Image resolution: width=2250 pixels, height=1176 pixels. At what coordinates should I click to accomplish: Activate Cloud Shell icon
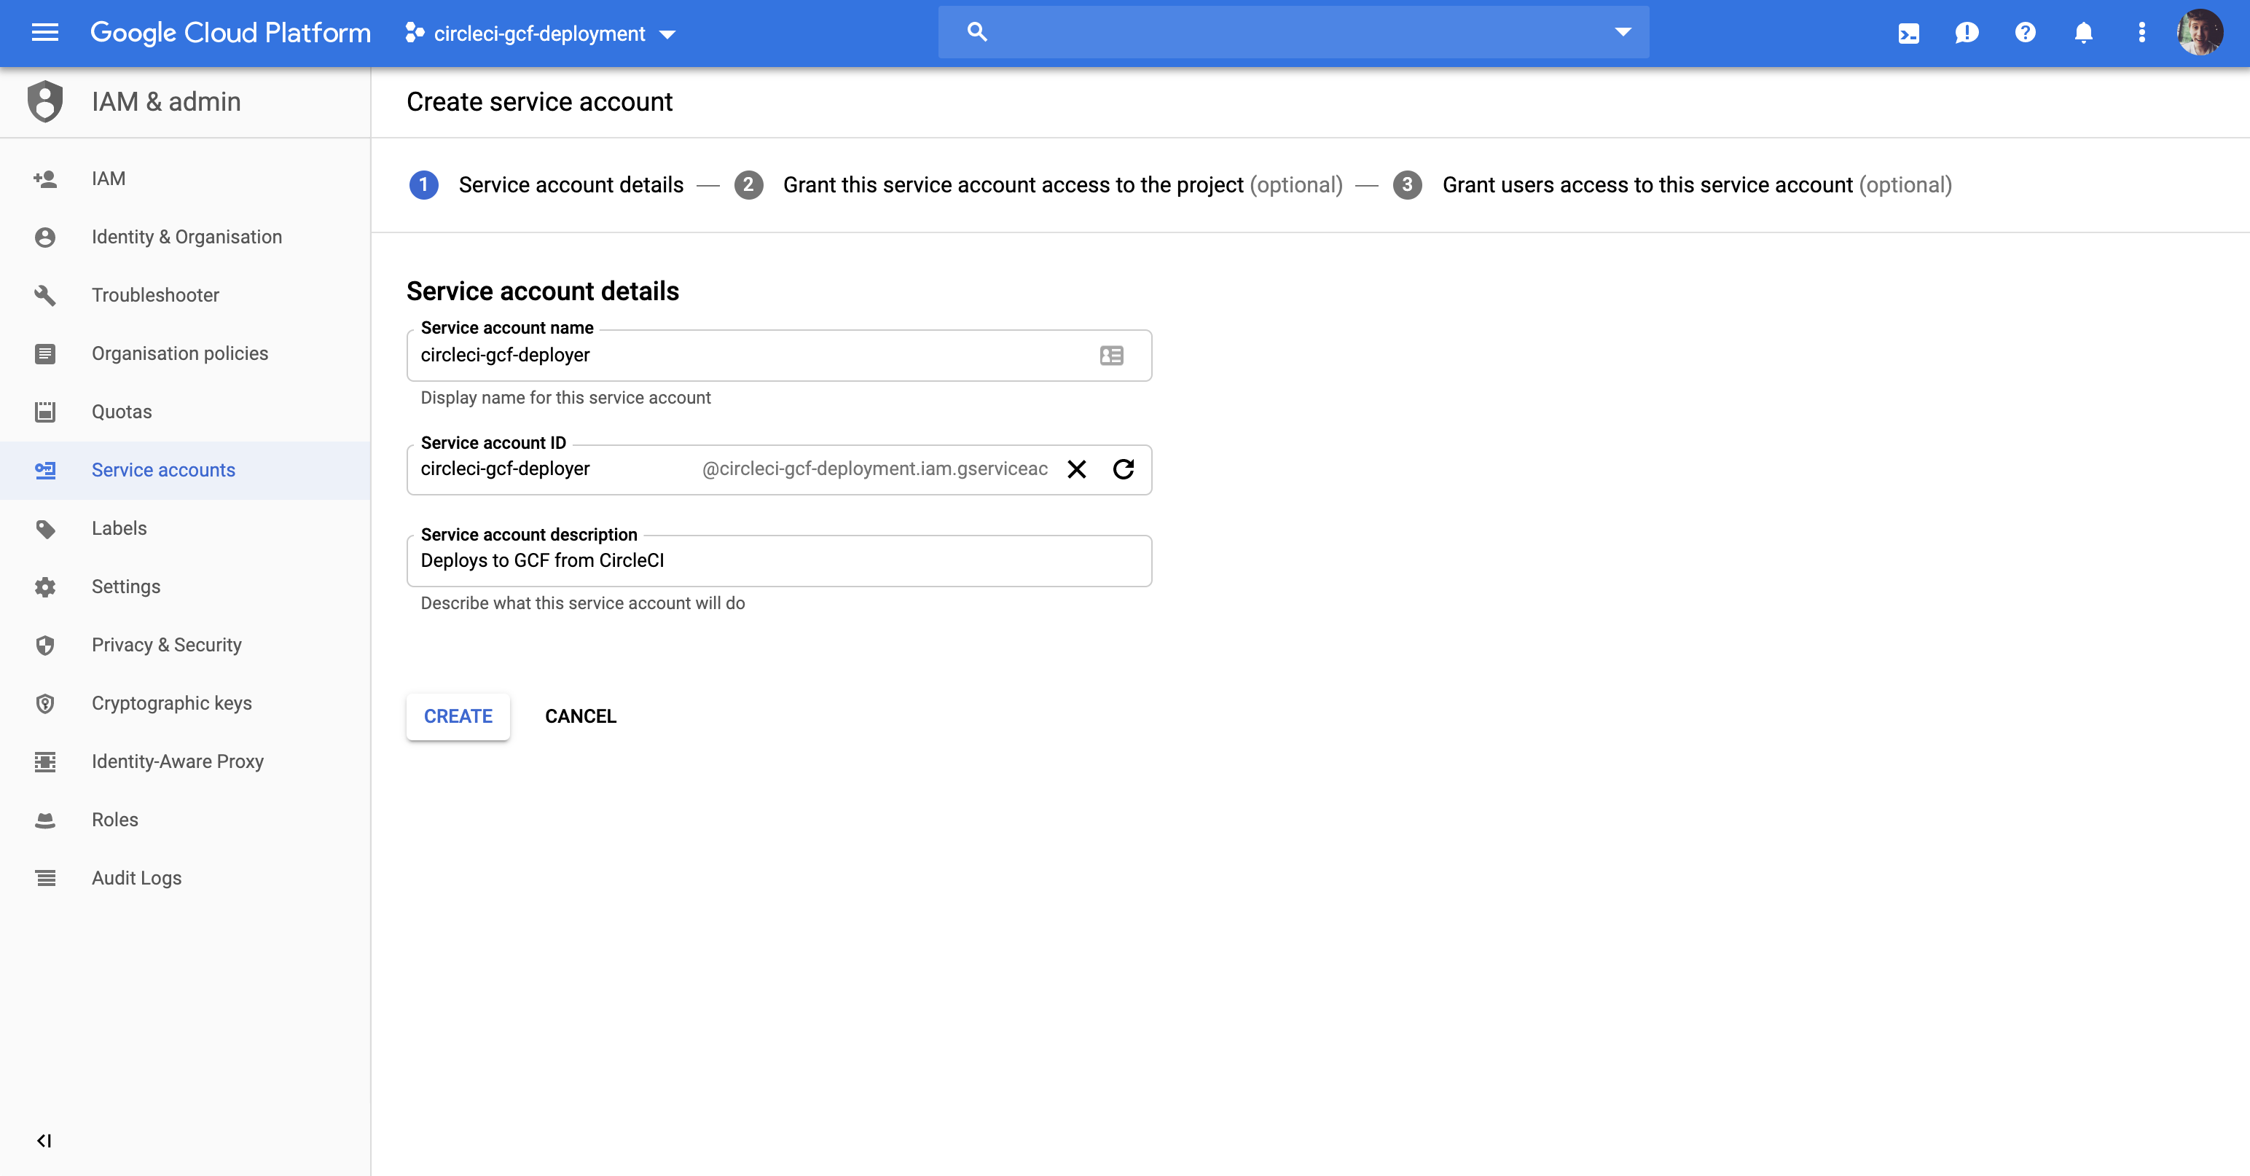click(1908, 34)
